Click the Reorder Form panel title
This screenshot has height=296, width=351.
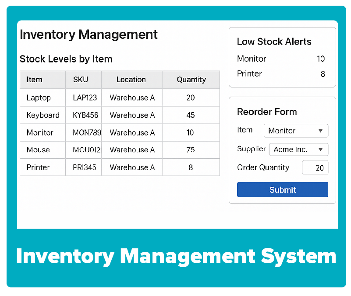coord(267,112)
